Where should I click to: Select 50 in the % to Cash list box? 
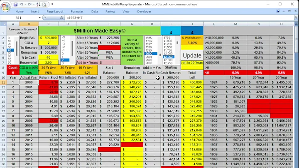pos(10,53)
